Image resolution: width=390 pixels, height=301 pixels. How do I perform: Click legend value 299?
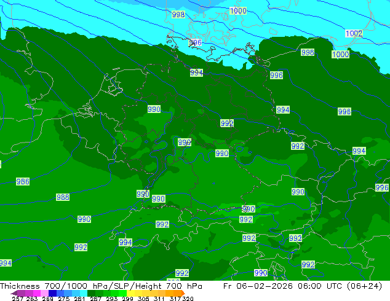(127, 299)
